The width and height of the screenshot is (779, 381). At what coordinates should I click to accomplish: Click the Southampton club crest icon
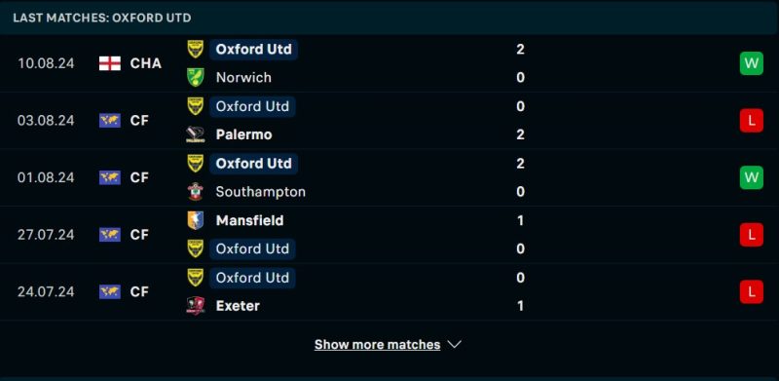(196, 192)
